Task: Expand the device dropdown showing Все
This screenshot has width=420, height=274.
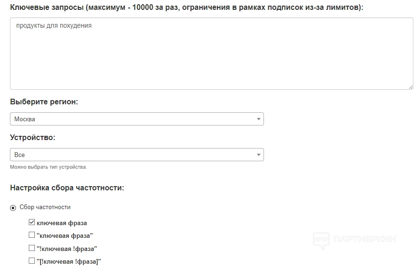Action: [x=137, y=155]
